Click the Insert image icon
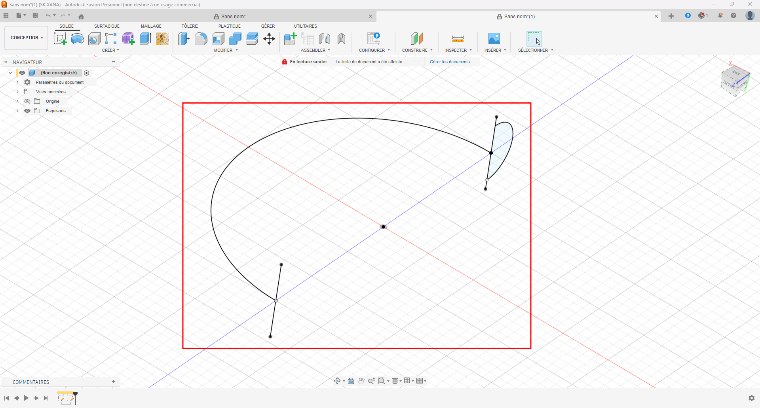This screenshot has height=408, width=760. 494,39
